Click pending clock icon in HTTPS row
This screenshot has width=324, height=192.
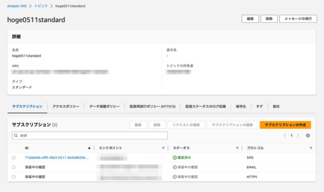(x=175, y=177)
